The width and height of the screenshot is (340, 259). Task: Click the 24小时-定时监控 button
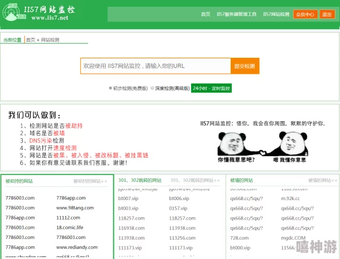click(211, 88)
